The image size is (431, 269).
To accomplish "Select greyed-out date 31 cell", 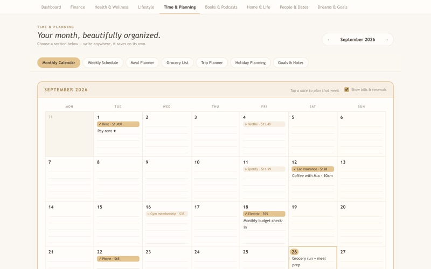I will 69,134.
